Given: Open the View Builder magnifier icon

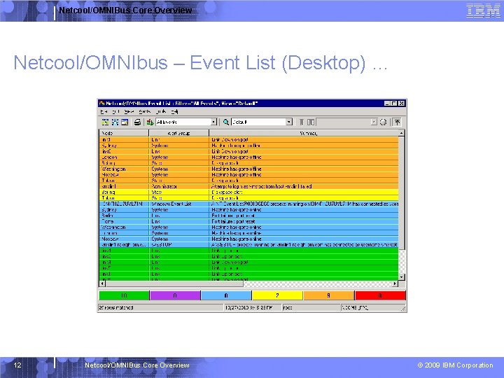Looking at the screenshot, I should click(226, 122).
